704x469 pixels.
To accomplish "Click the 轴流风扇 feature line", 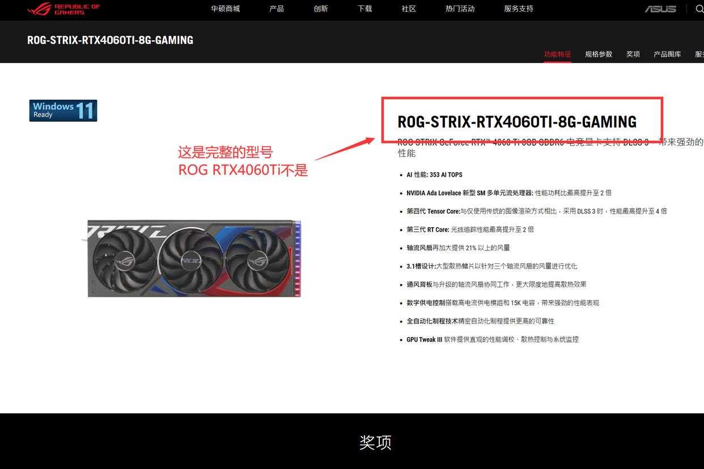I will [458, 248].
